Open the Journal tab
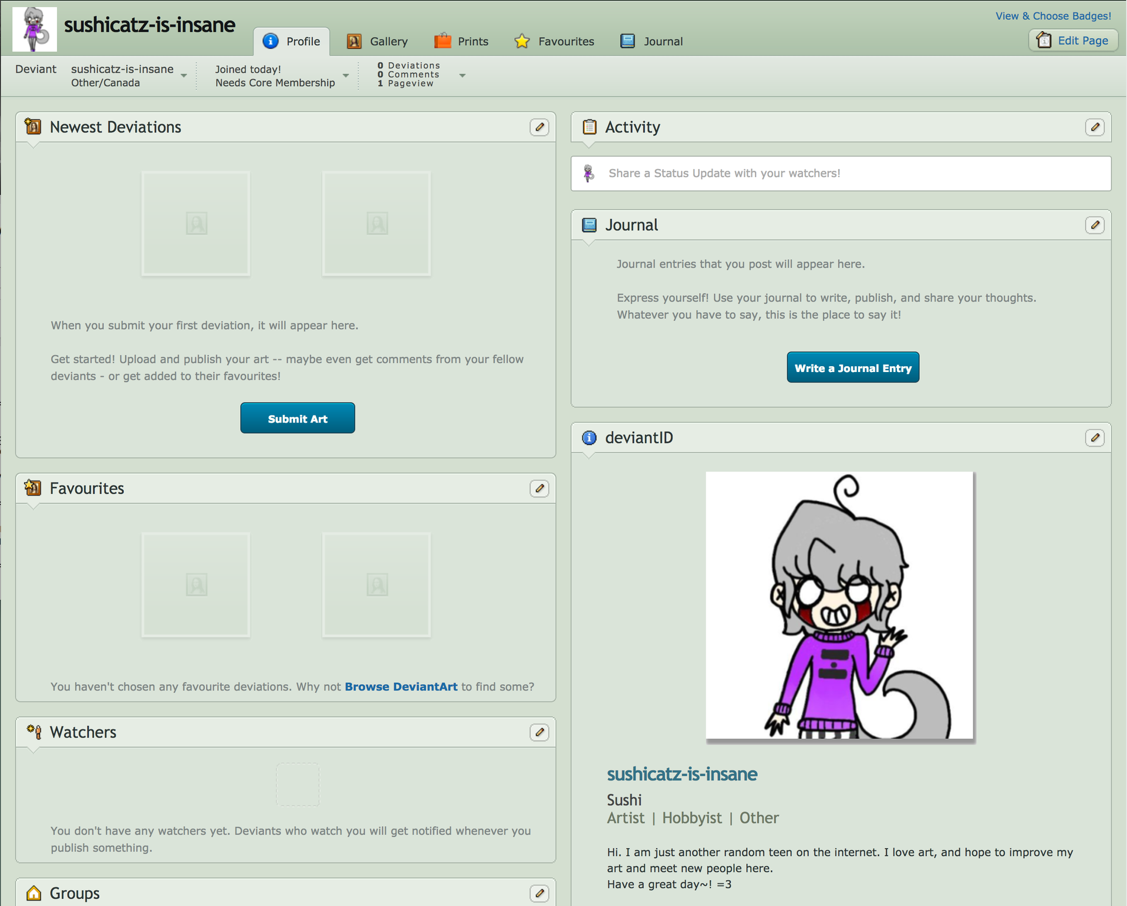The height and width of the screenshot is (906, 1127). click(x=652, y=42)
